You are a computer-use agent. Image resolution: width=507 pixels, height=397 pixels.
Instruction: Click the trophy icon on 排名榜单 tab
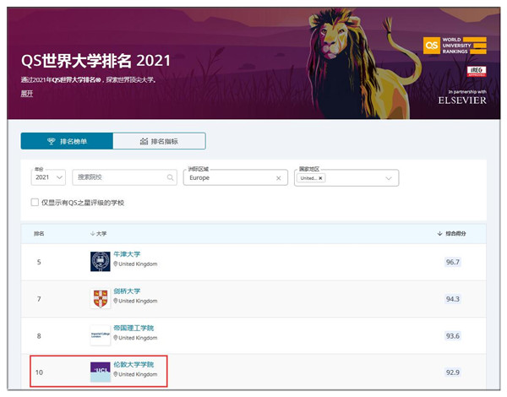[51, 141]
